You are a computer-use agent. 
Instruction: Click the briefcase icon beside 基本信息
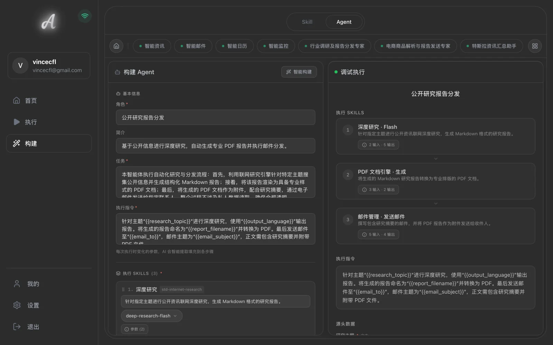pyautogui.click(x=118, y=93)
